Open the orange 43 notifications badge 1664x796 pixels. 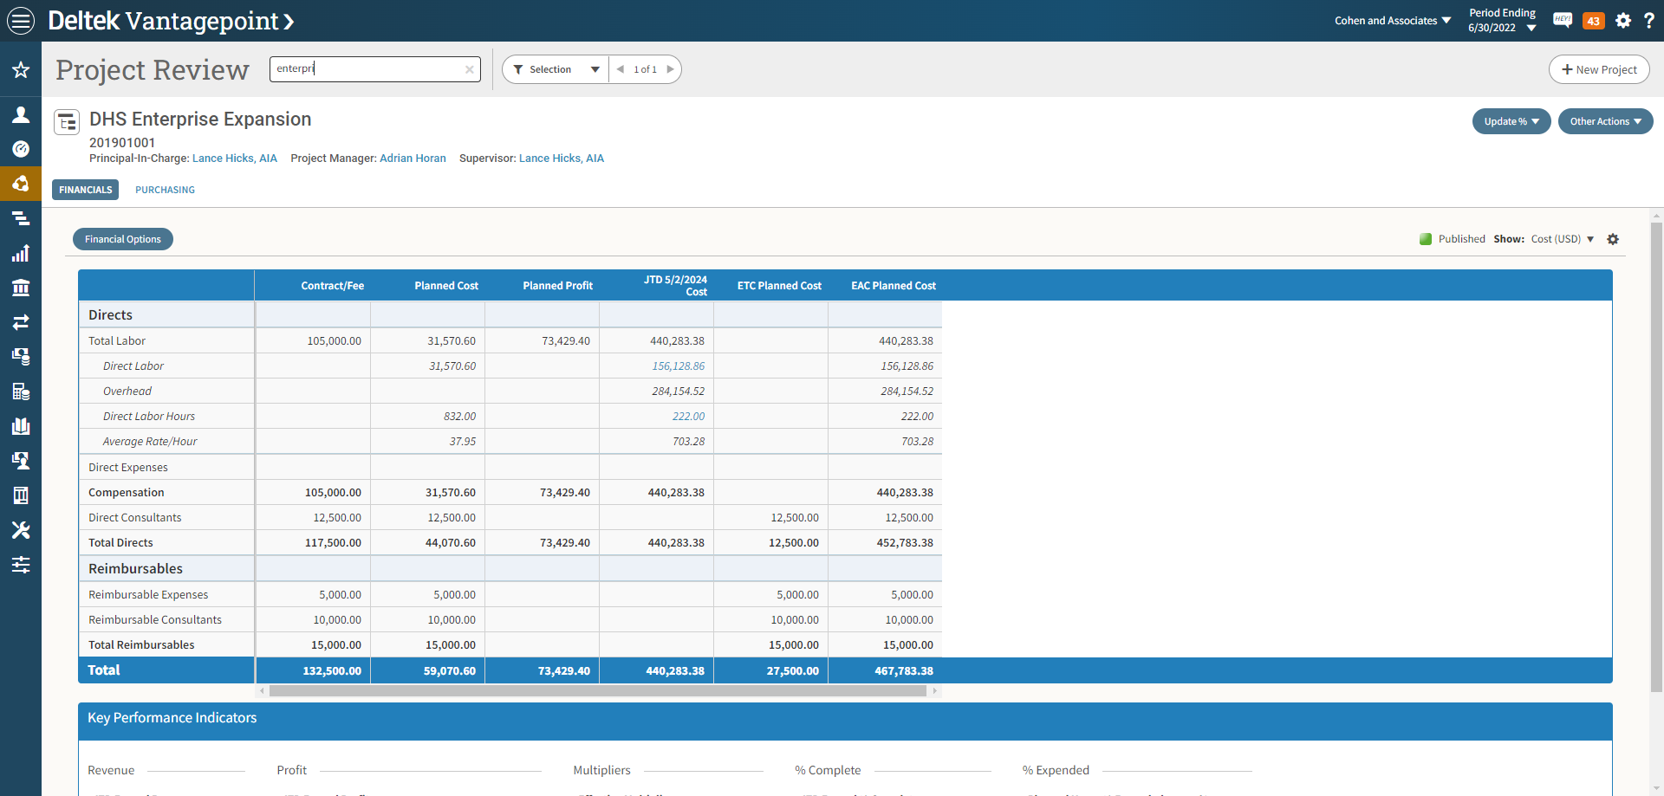pos(1593,21)
